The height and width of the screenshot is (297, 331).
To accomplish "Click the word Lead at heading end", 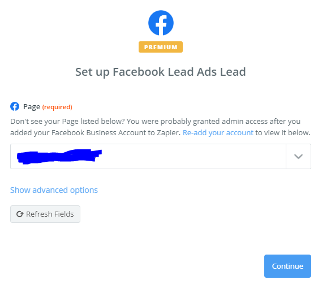I will [233, 72].
